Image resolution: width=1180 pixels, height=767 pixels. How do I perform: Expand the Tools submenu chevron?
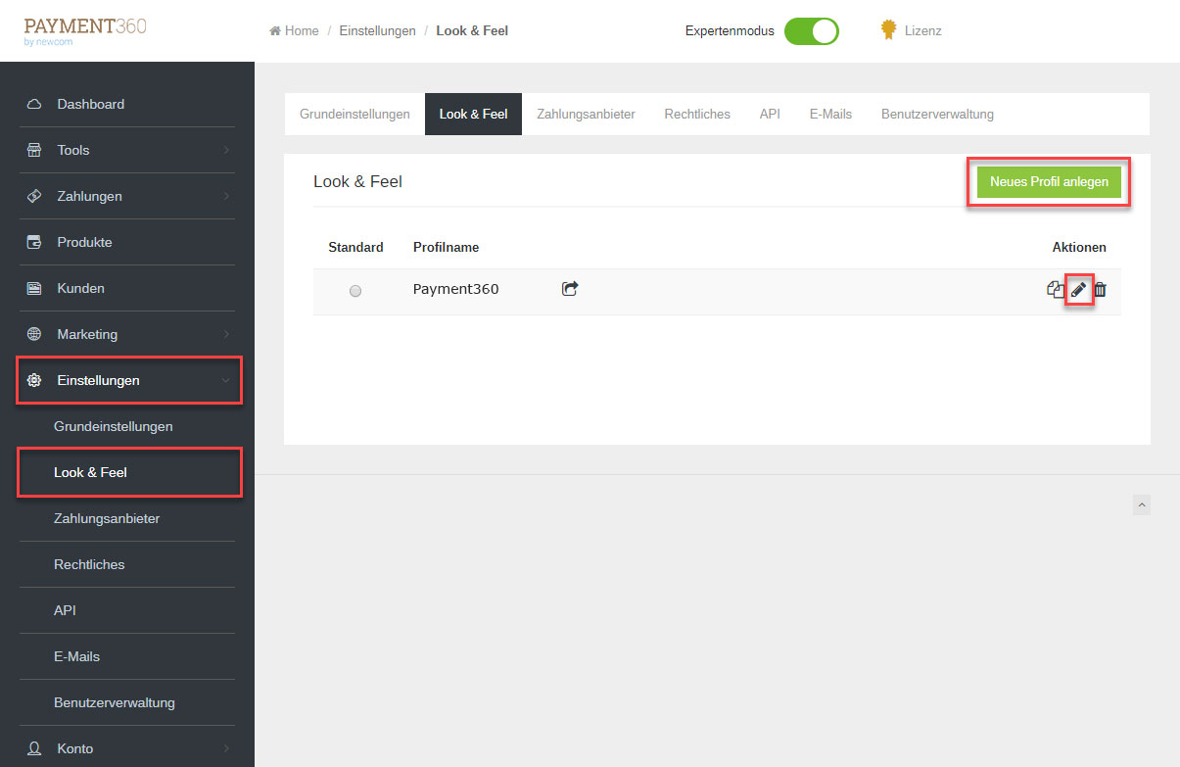[x=225, y=150]
